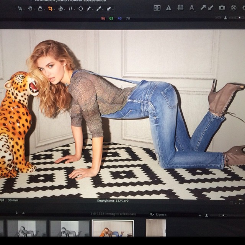
Task: Toggle the multi-view layout icon in toolbar
Action: click(x=157, y=8)
